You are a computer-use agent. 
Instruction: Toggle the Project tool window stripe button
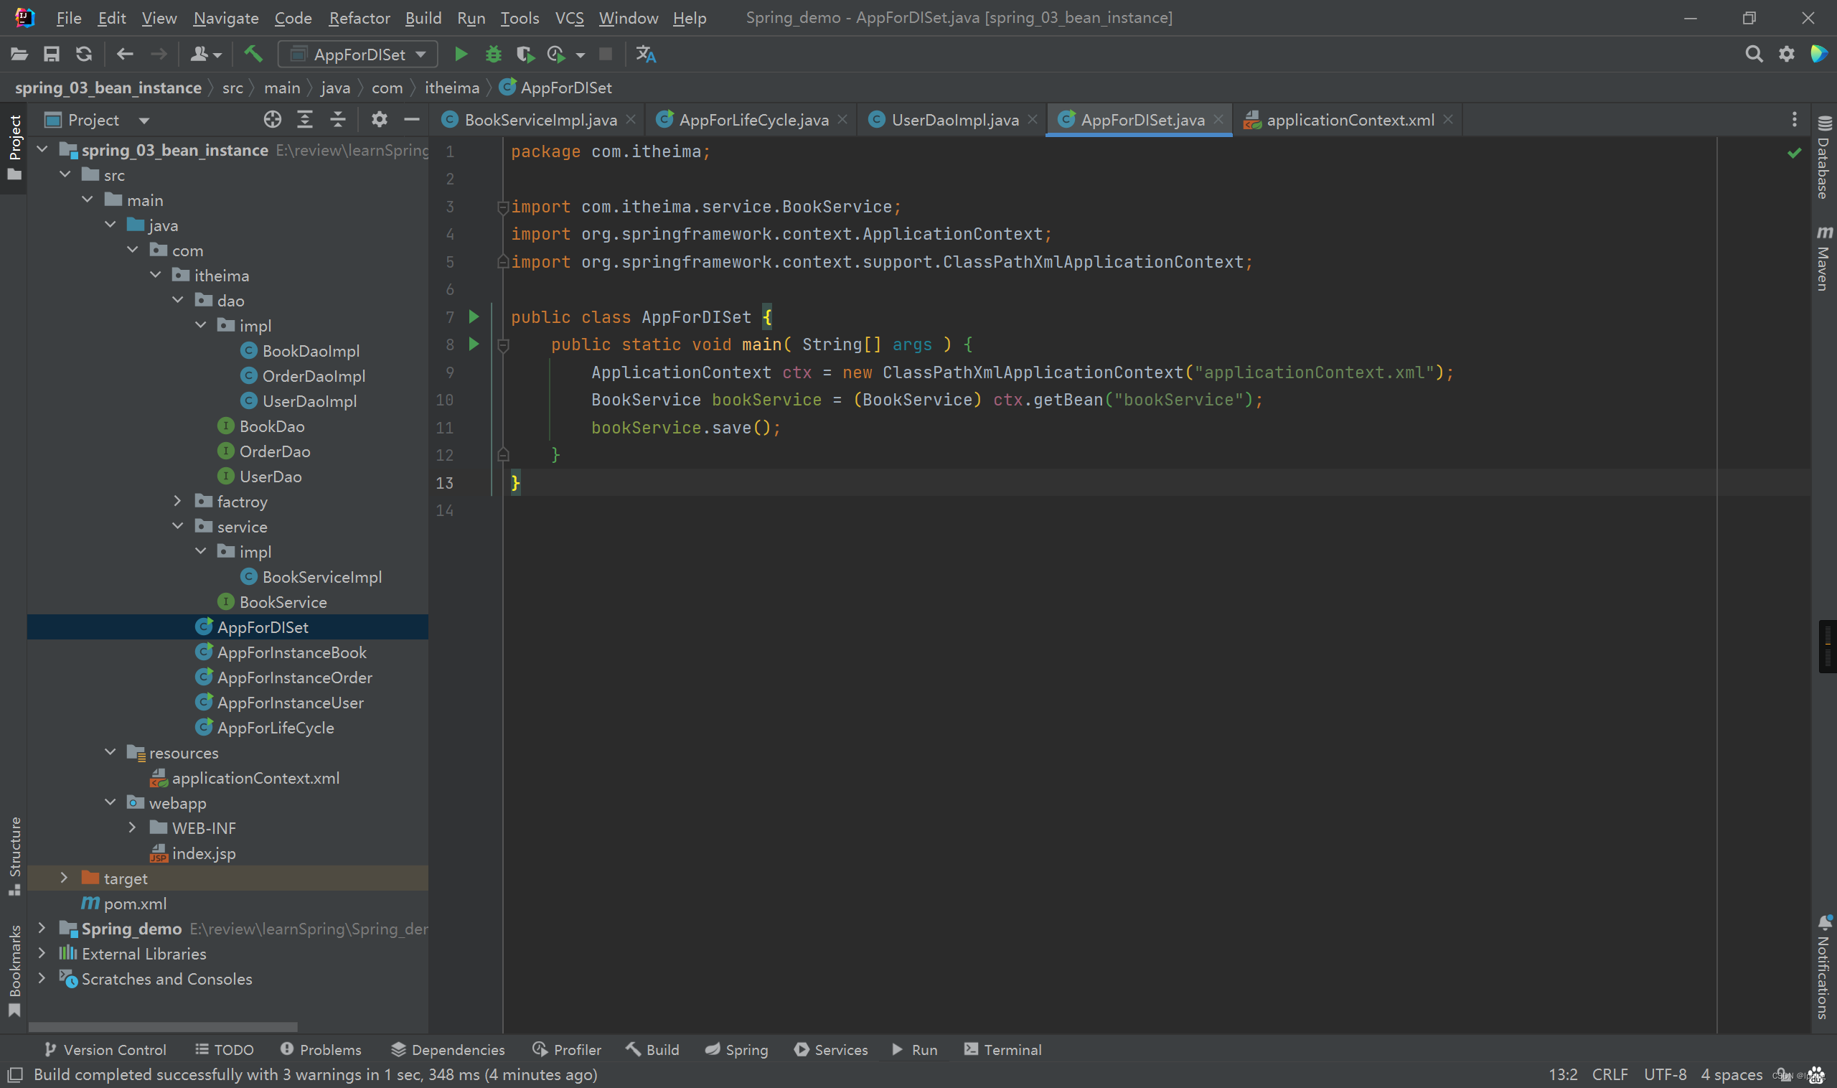click(x=14, y=146)
